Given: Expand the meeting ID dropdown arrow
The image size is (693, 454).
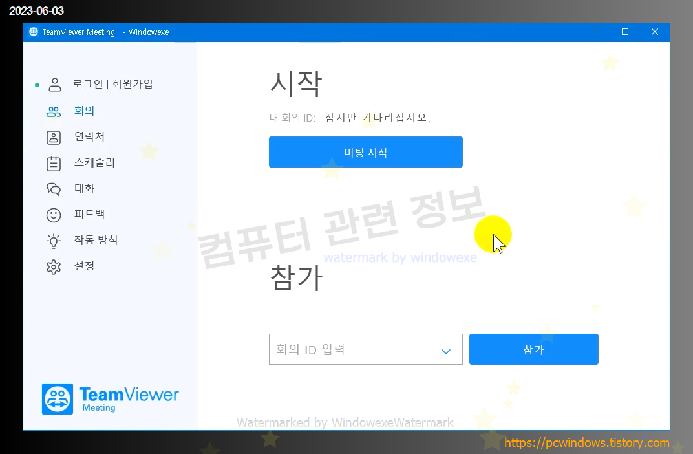Looking at the screenshot, I should point(446,351).
